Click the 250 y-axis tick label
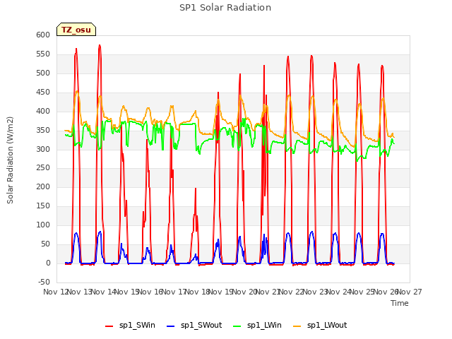The image size is (452, 339). pyautogui.click(x=43, y=167)
